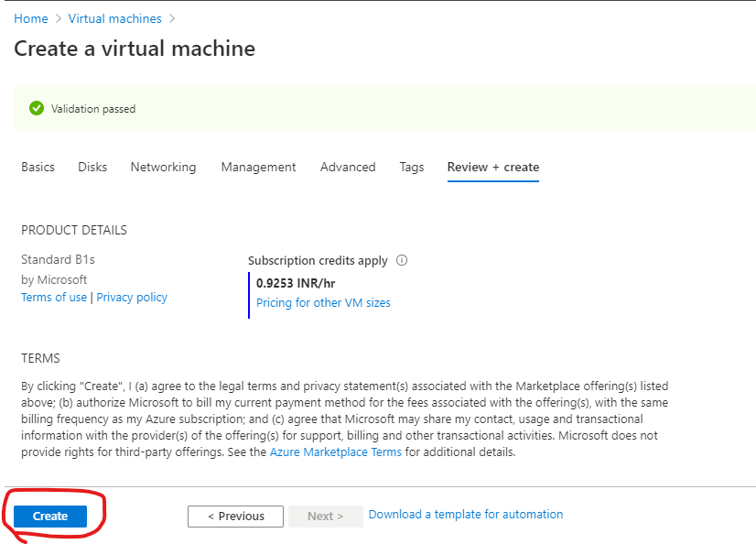Viewport: 756px width, 544px height.
Task: Click the Create button
Action: point(49,516)
